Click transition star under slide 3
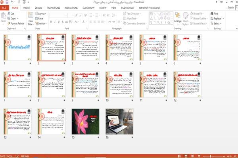Viewport: 238px width, 158px height. pos(98,63)
